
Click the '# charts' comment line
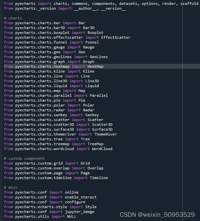pos(13,18)
